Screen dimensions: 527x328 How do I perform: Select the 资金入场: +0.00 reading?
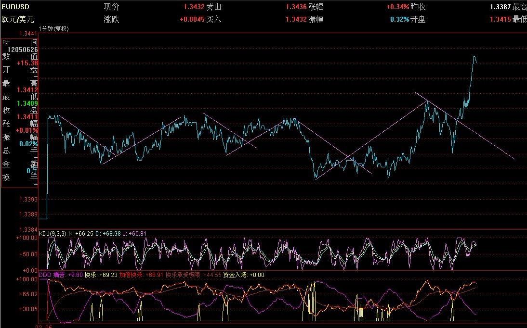pyautogui.click(x=244, y=275)
